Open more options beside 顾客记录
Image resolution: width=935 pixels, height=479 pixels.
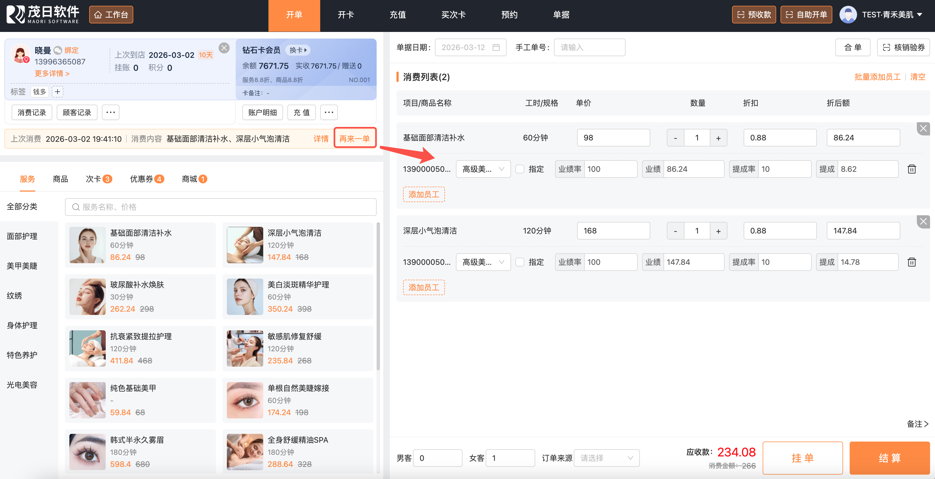pyautogui.click(x=110, y=113)
